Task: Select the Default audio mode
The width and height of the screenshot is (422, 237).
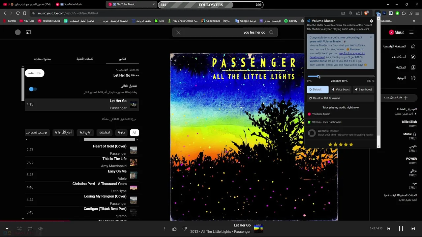Action: pos(318,90)
